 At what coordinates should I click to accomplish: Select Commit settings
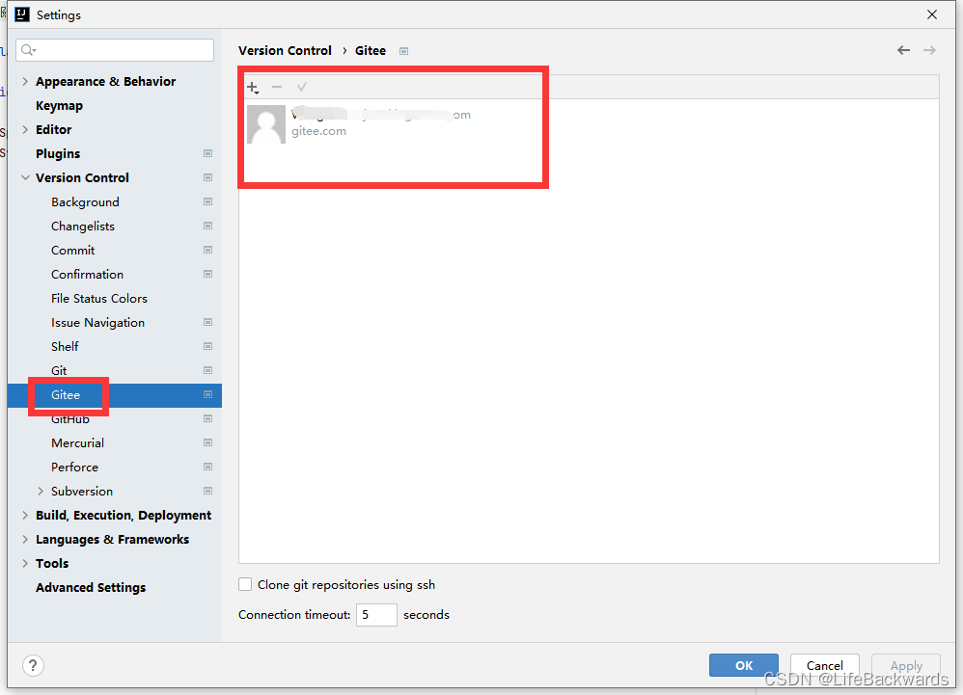(73, 250)
